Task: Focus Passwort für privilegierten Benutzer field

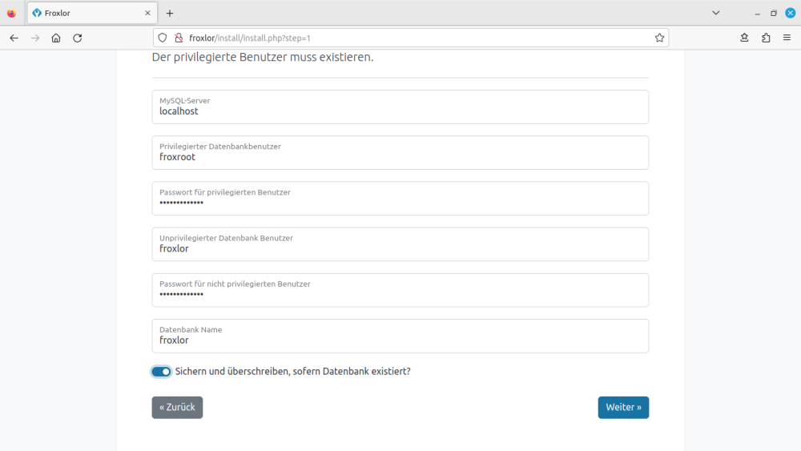Action: coord(400,198)
